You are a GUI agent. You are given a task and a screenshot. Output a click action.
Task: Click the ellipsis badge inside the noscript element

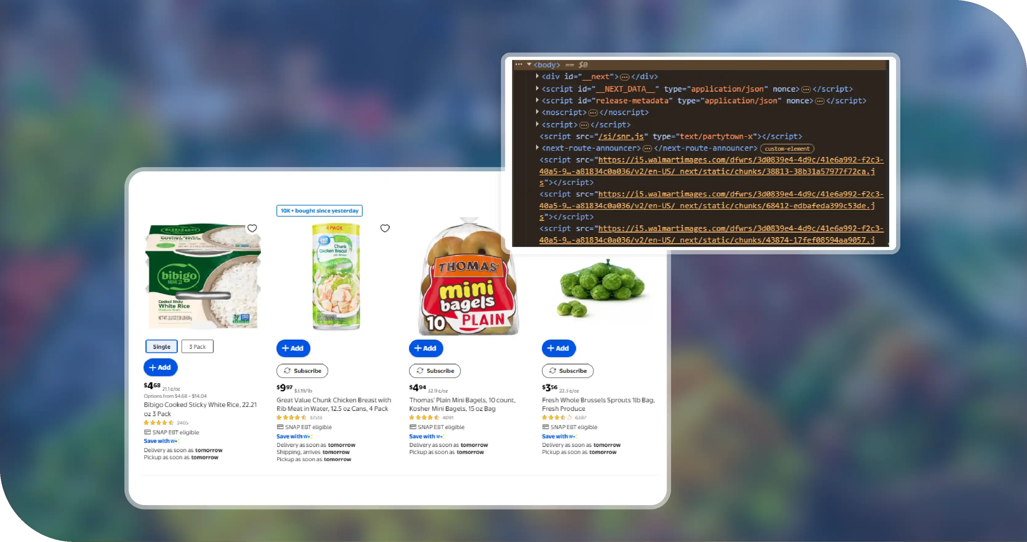pos(593,113)
